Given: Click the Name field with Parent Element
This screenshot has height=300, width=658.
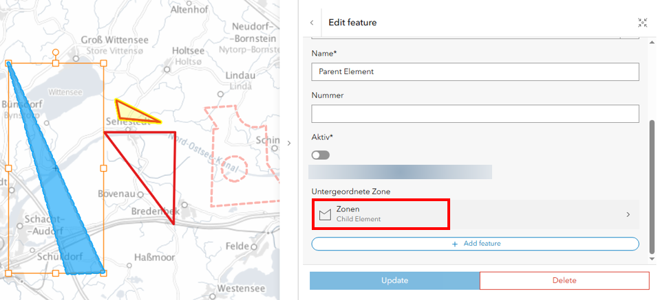Looking at the screenshot, I should click(475, 71).
